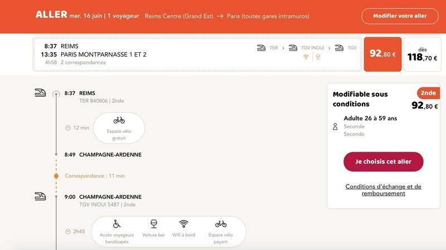The height and width of the screenshot is (250, 446).
Task: Click the Correspondance : 11 min label
Action: [x=95, y=176]
